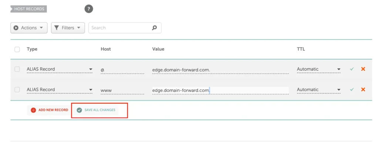Edit the @ host field
This screenshot has width=379, height=144.
tap(122, 69)
